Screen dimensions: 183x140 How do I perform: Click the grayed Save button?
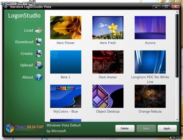[x=146, y=128]
